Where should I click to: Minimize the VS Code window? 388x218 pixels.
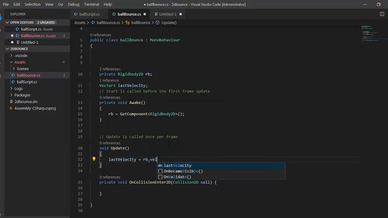pos(365,4)
